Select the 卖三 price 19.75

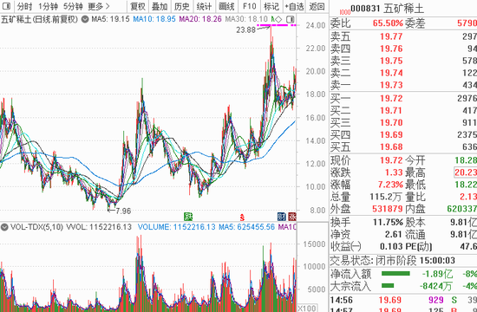(391, 61)
